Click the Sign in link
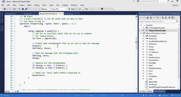The width and height of the screenshot is (181, 97). coord(175,5)
